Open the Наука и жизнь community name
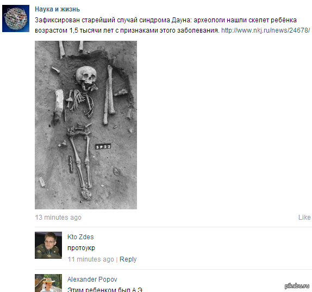This screenshot has height=292, width=312. 57,9
